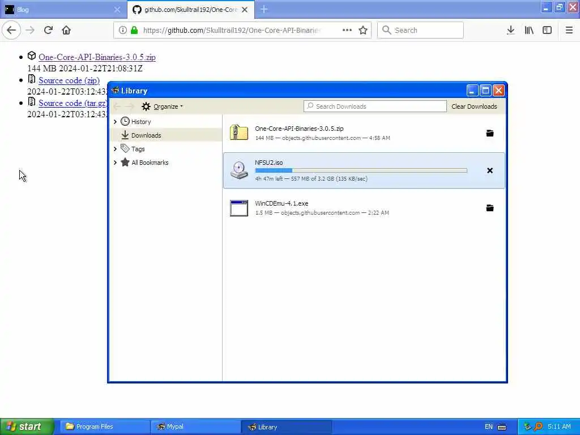Reload the GitHub page
The image size is (580, 435).
48,31
